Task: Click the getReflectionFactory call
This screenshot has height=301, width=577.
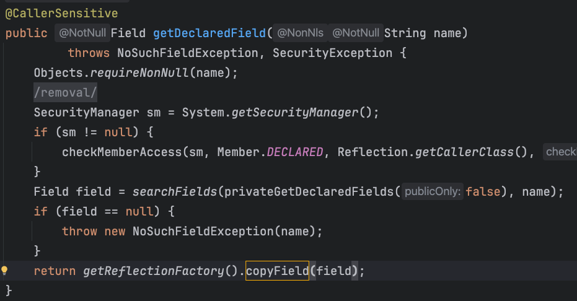Action: point(154,271)
